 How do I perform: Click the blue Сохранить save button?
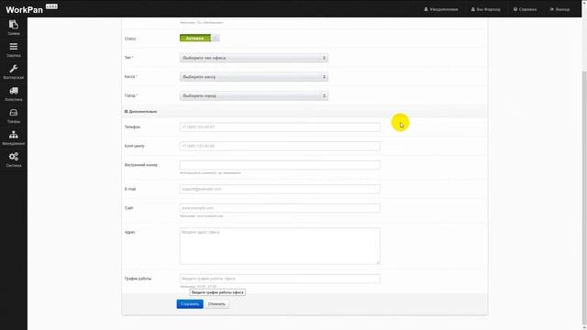point(190,303)
